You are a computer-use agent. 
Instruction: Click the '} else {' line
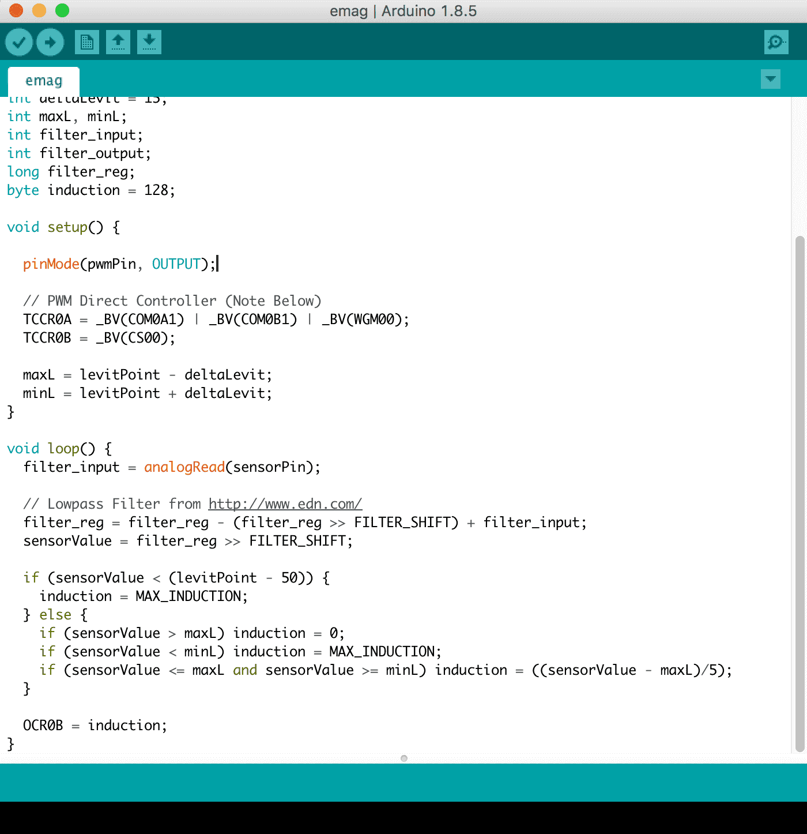click(55, 615)
